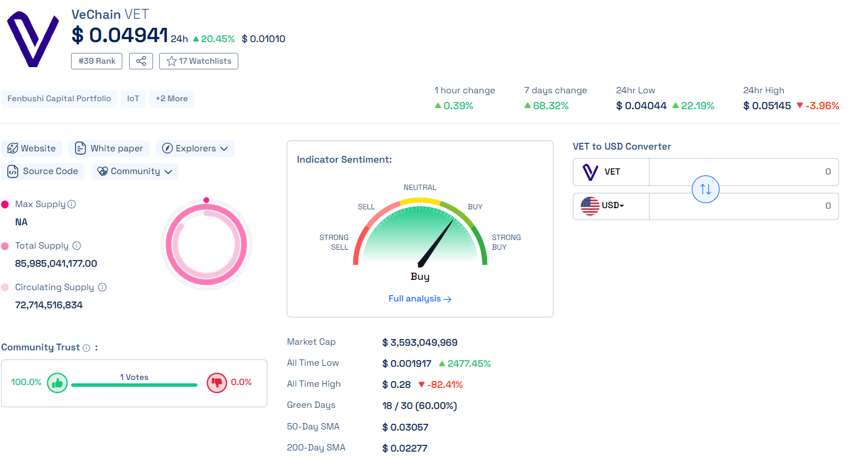855x459 pixels.
Task: Show the +2 More tags
Action: click(172, 98)
